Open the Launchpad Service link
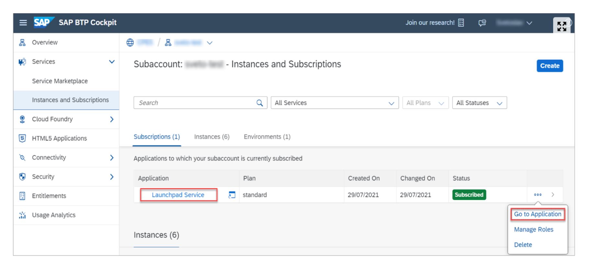The image size is (596, 265). coord(178,195)
